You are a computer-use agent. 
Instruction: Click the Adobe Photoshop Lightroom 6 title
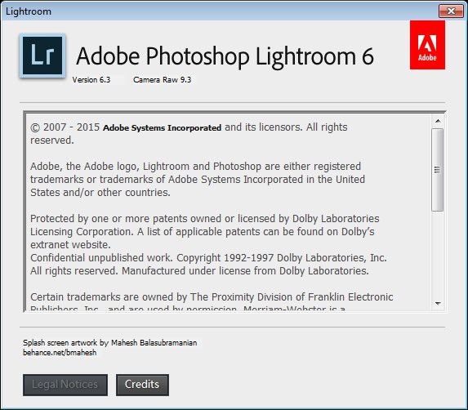pyautogui.click(x=225, y=56)
